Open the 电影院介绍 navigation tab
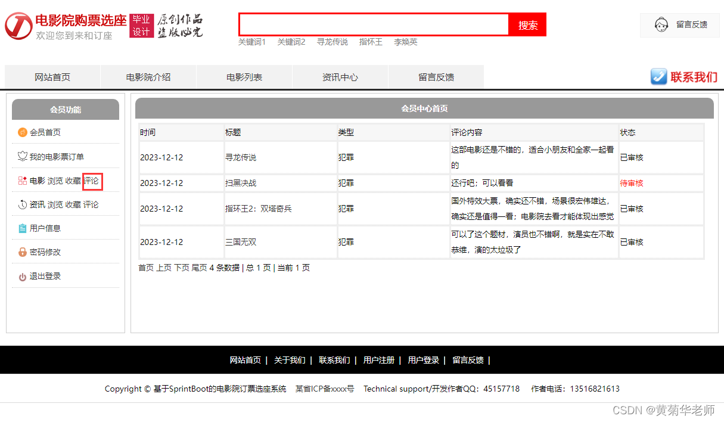The image size is (724, 422). point(148,77)
